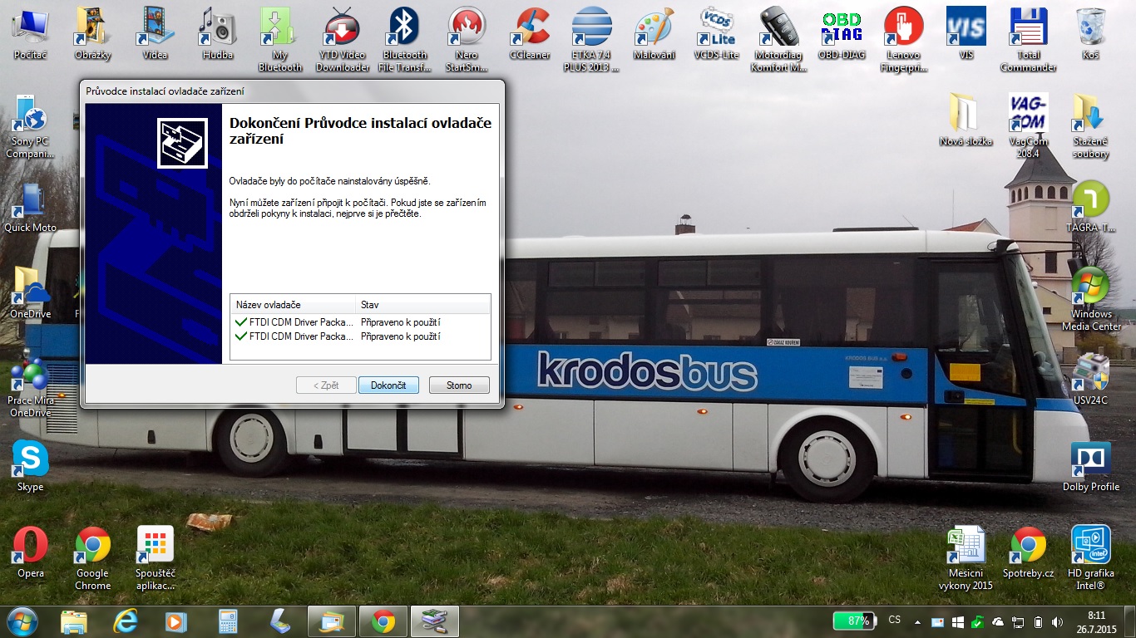Switch to the mail envelope taskbar app
The image size is (1136, 638).
click(332, 621)
